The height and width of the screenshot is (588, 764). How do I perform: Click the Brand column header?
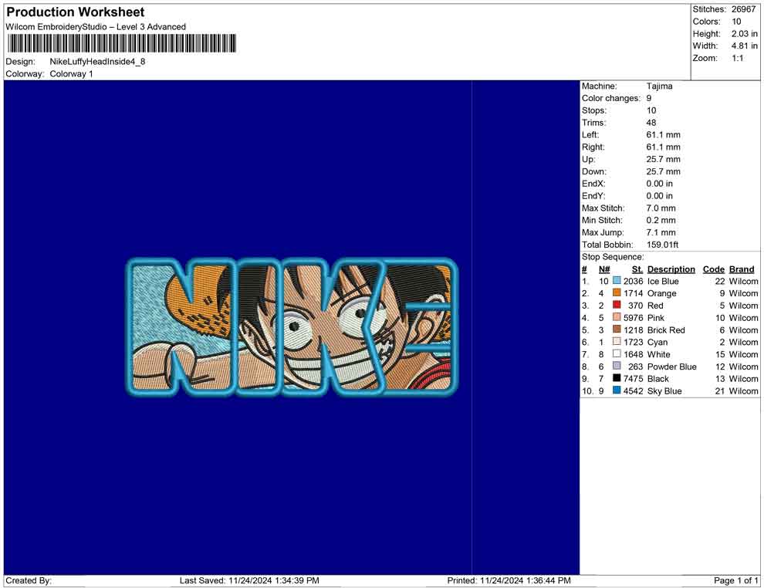742,269
